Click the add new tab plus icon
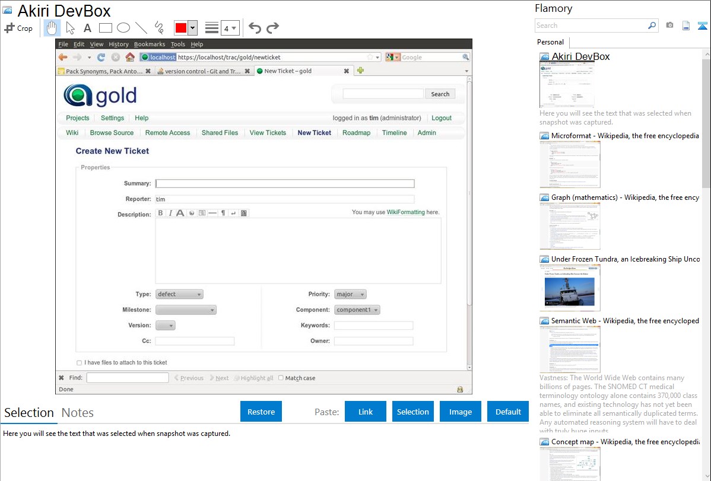Screen dimensions: 711x481 [x=360, y=70]
